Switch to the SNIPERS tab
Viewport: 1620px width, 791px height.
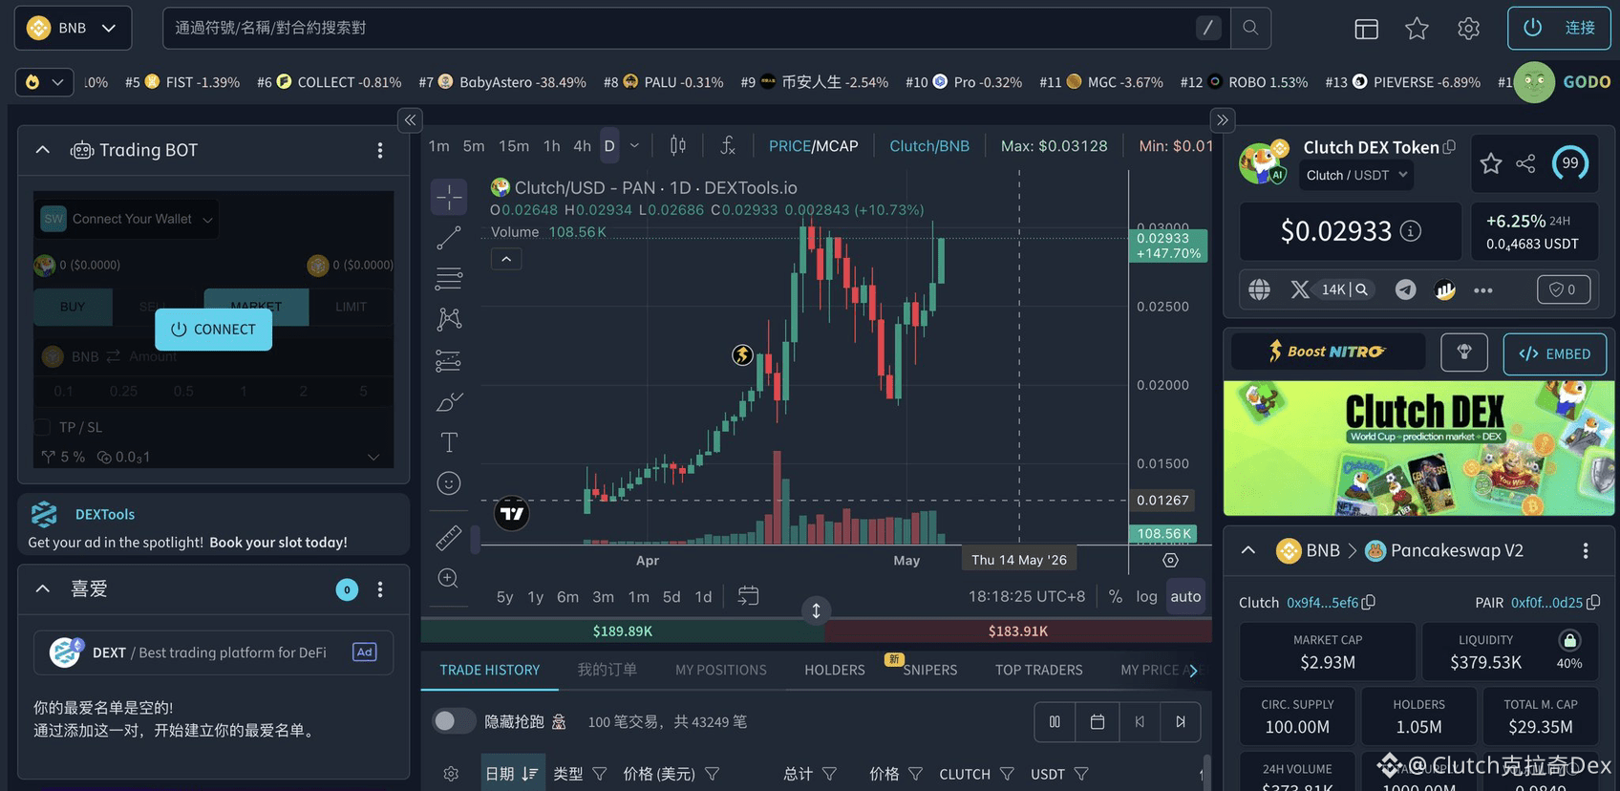point(929,670)
